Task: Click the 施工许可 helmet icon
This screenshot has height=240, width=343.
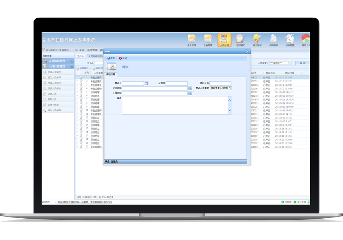Action: tap(256, 39)
